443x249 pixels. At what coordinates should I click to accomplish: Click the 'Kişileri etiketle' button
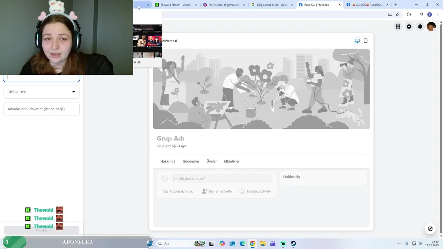tap(217, 191)
